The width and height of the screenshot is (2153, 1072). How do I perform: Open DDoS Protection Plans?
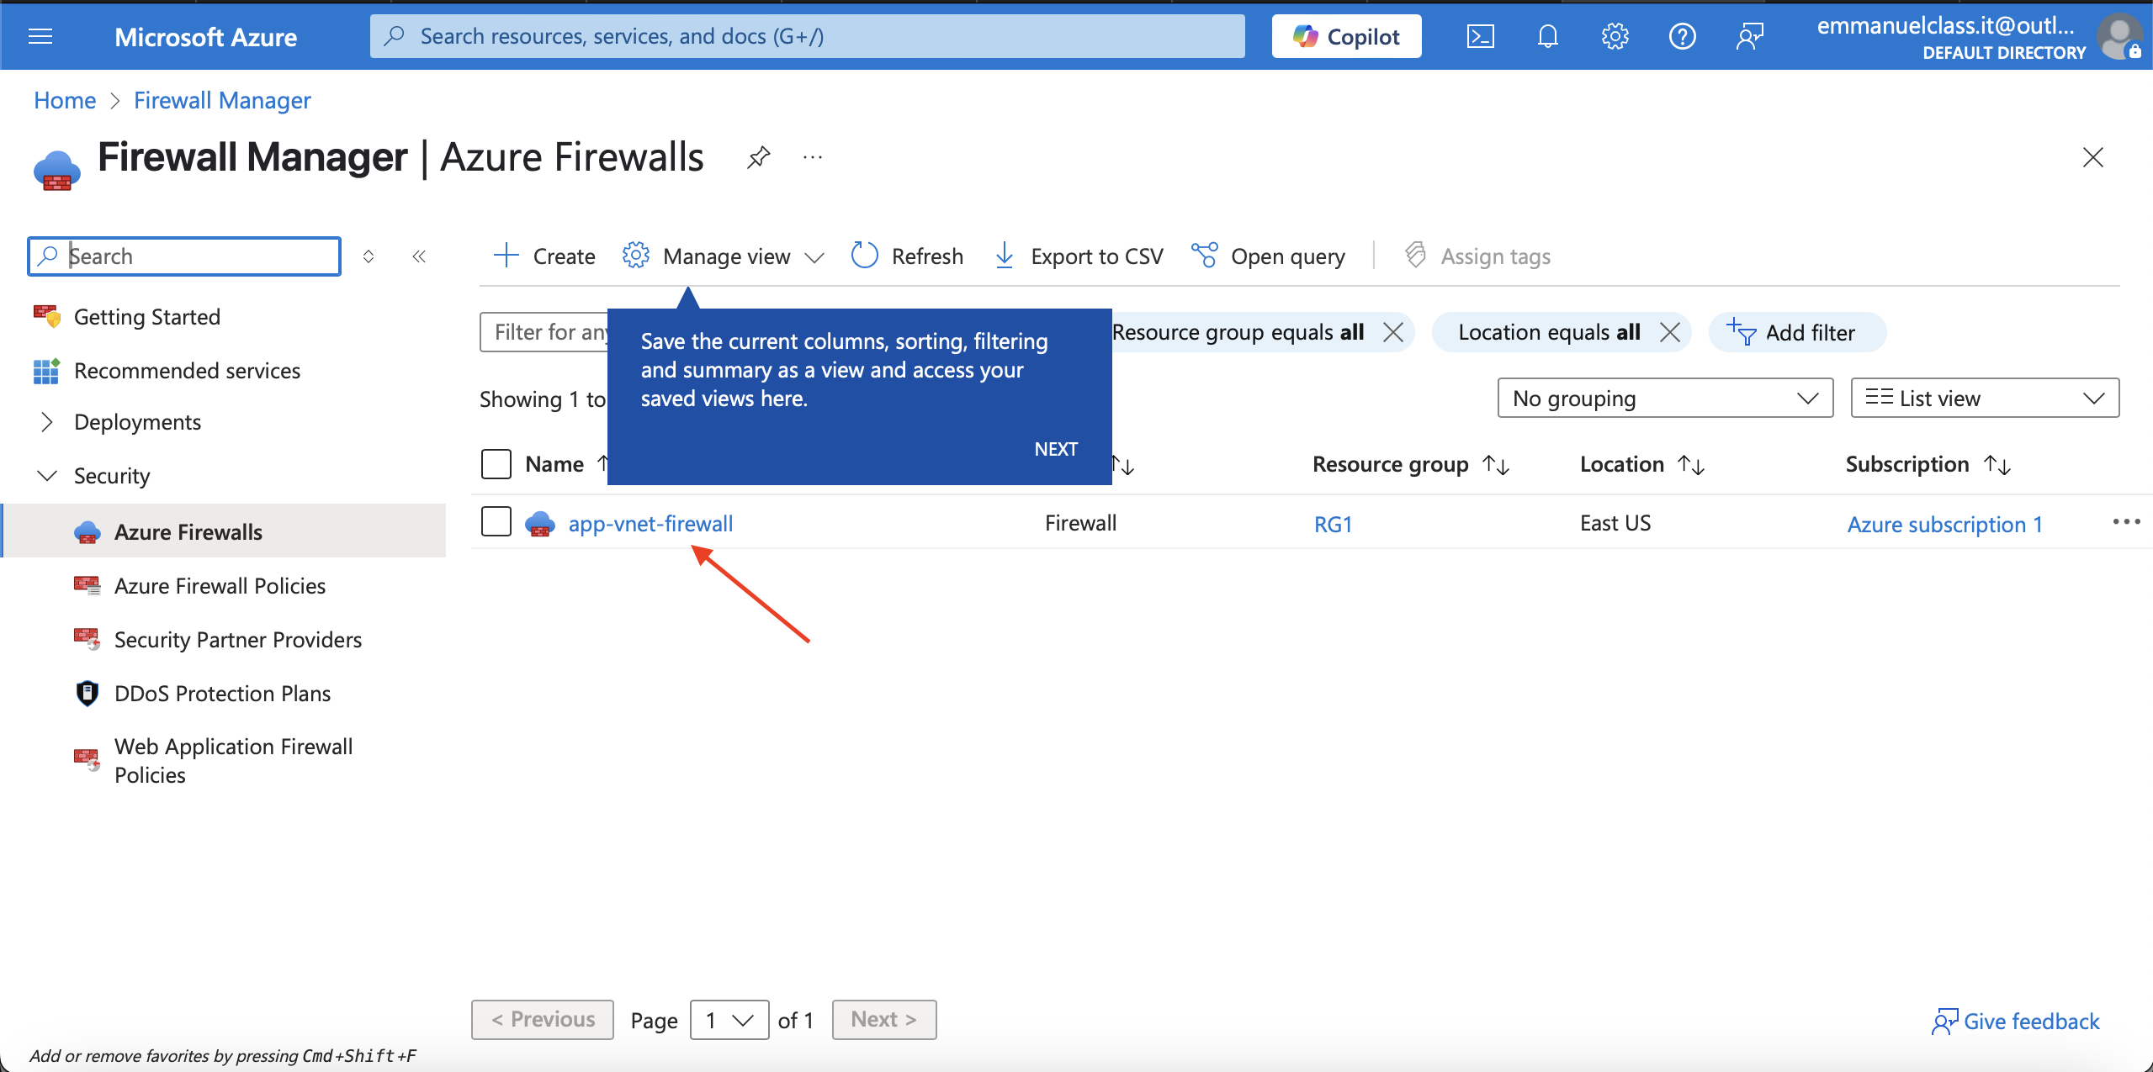222,694
